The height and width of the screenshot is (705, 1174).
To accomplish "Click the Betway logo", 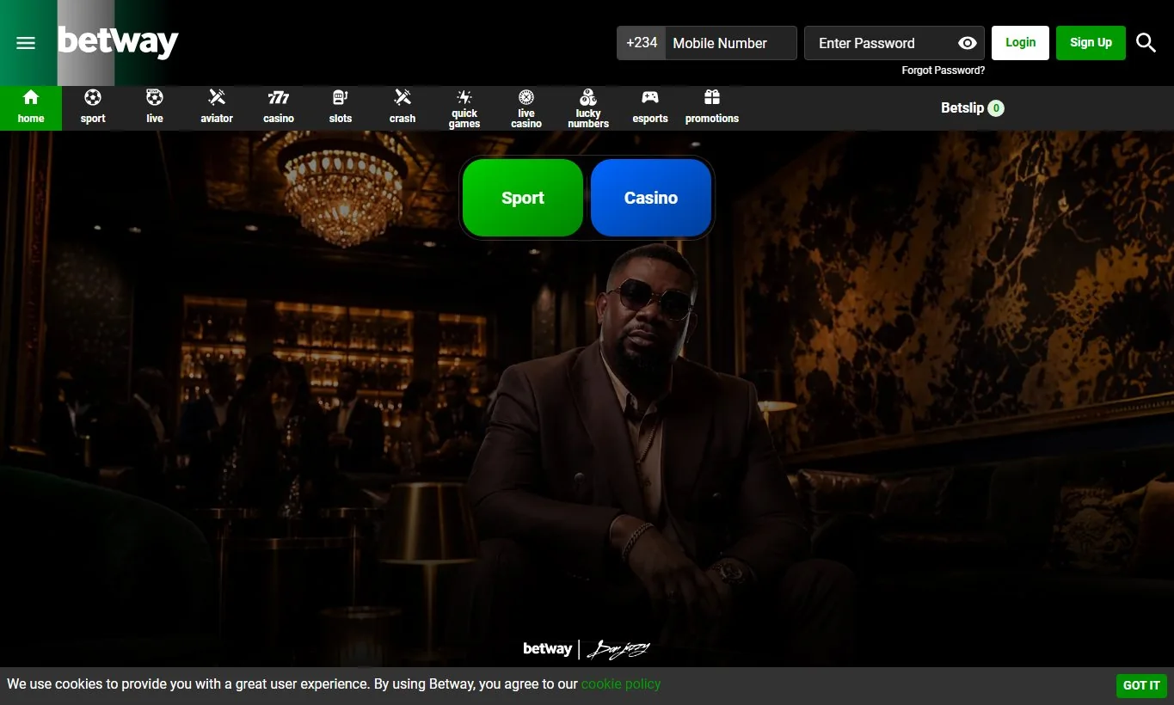I will tap(118, 41).
